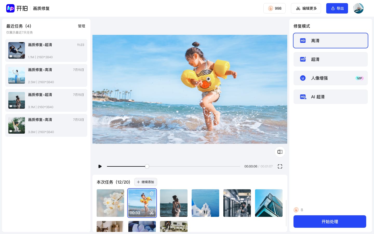Enter fullscreen video preview
This screenshot has height=234, width=374.
[x=280, y=166]
